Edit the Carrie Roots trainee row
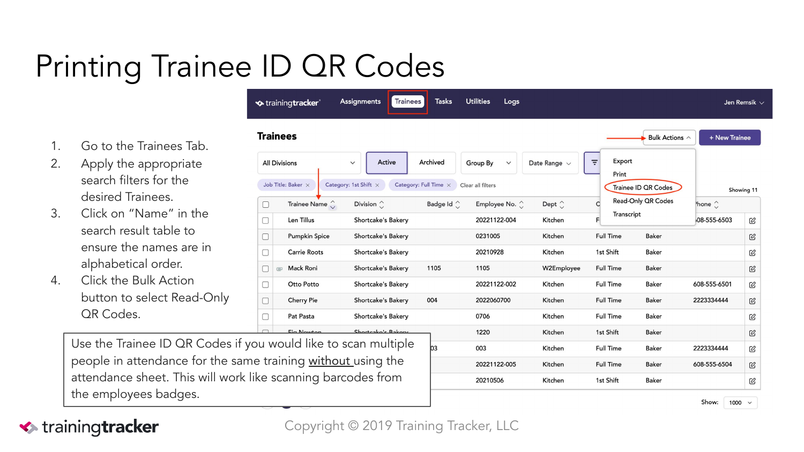The image size is (804, 452). point(753,253)
